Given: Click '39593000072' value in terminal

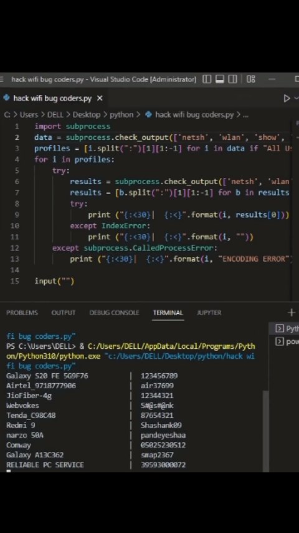Looking at the screenshot, I should pyautogui.click(x=163, y=465).
